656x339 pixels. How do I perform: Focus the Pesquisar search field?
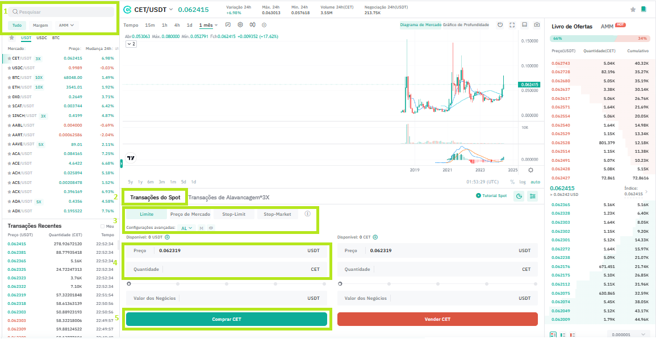click(x=61, y=12)
